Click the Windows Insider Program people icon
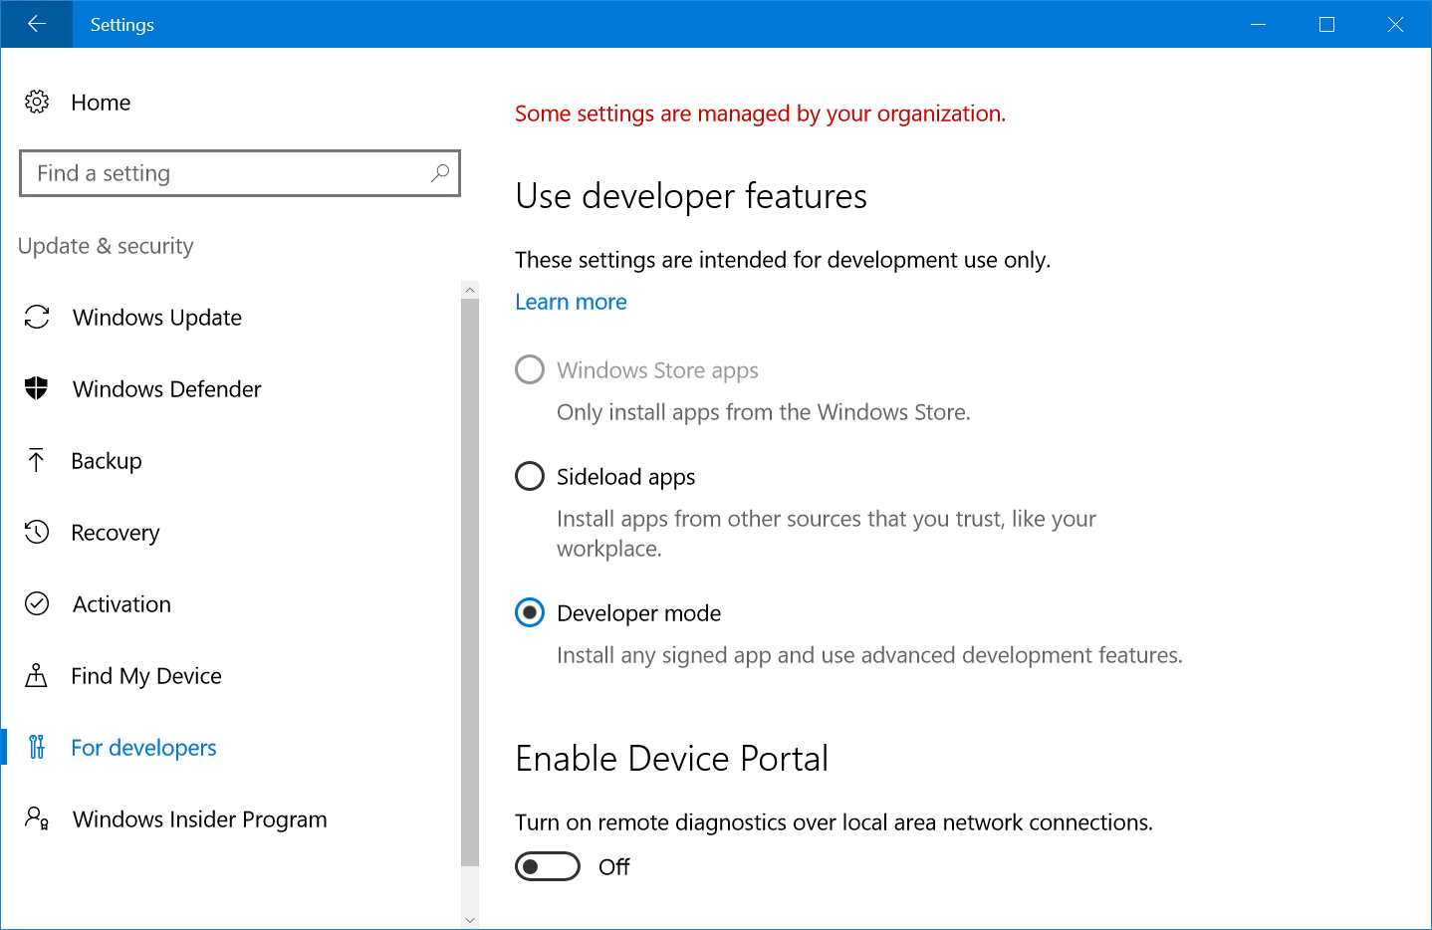Image resolution: width=1432 pixels, height=930 pixels. [37, 818]
